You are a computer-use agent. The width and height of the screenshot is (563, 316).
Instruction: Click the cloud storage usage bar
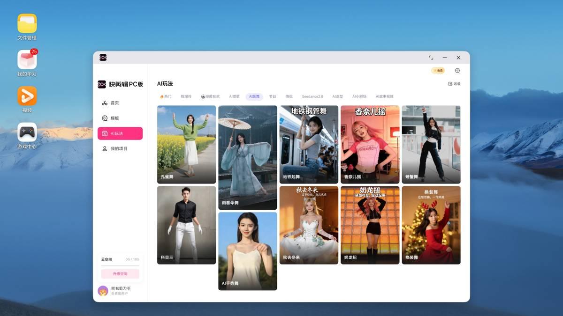pos(120,266)
